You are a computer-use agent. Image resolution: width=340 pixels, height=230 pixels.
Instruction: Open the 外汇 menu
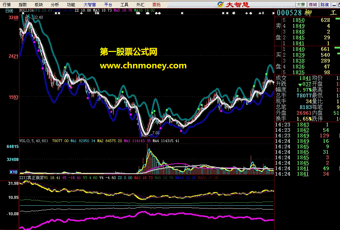pyautogui.click(x=140, y=4)
